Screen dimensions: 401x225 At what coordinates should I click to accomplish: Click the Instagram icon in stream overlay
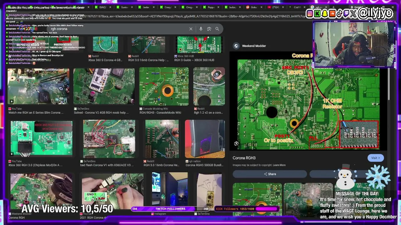[x=310, y=13]
